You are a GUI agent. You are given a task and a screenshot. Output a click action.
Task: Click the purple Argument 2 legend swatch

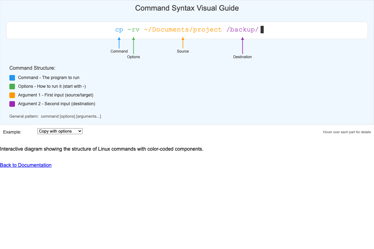(x=12, y=104)
